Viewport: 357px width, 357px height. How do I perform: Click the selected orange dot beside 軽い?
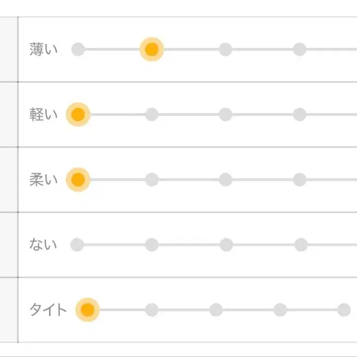78,115
